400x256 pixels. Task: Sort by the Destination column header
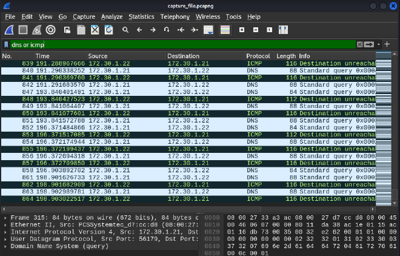coord(205,56)
